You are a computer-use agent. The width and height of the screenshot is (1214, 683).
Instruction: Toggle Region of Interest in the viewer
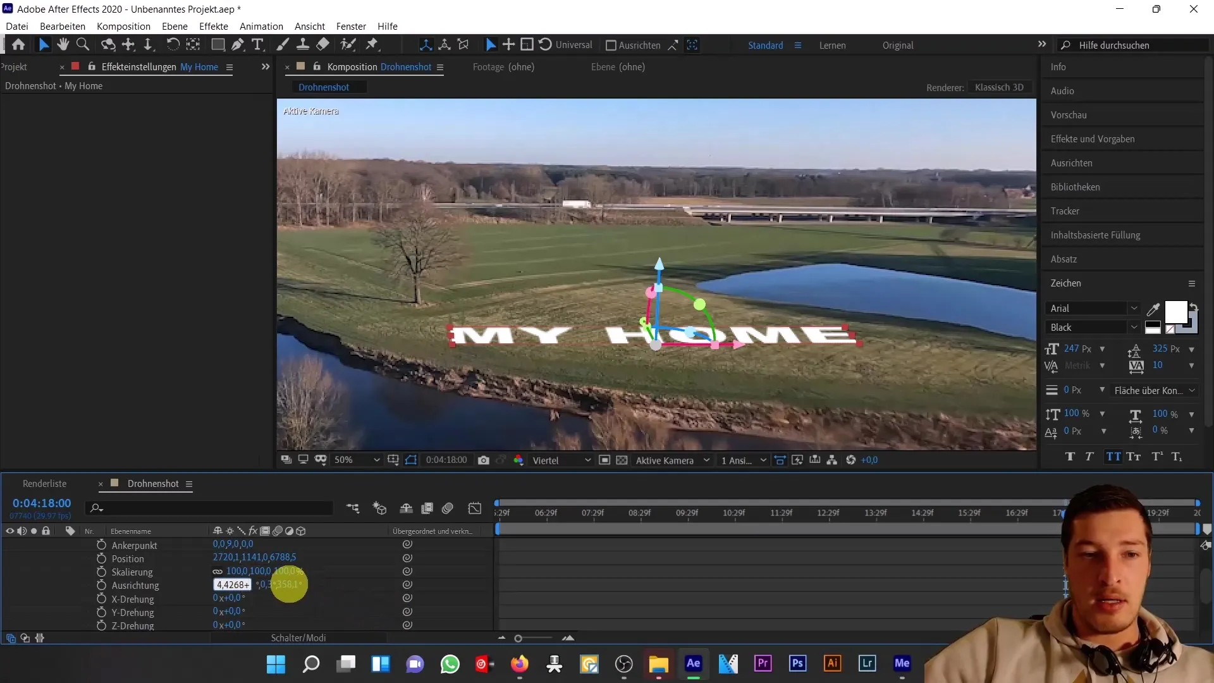click(604, 460)
